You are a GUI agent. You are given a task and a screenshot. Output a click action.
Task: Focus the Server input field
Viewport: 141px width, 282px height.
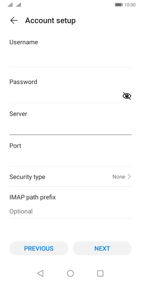[x=70, y=127]
